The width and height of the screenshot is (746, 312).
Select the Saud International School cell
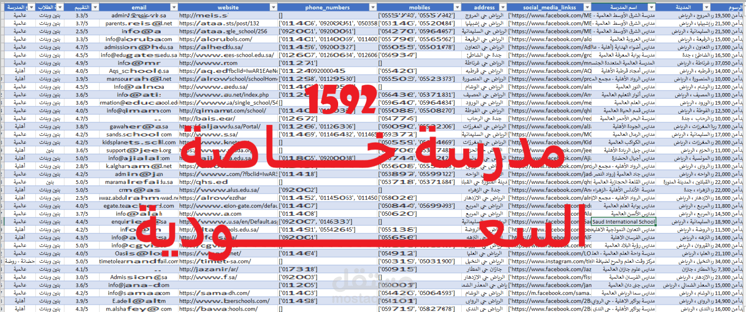(x=623, y=222)
